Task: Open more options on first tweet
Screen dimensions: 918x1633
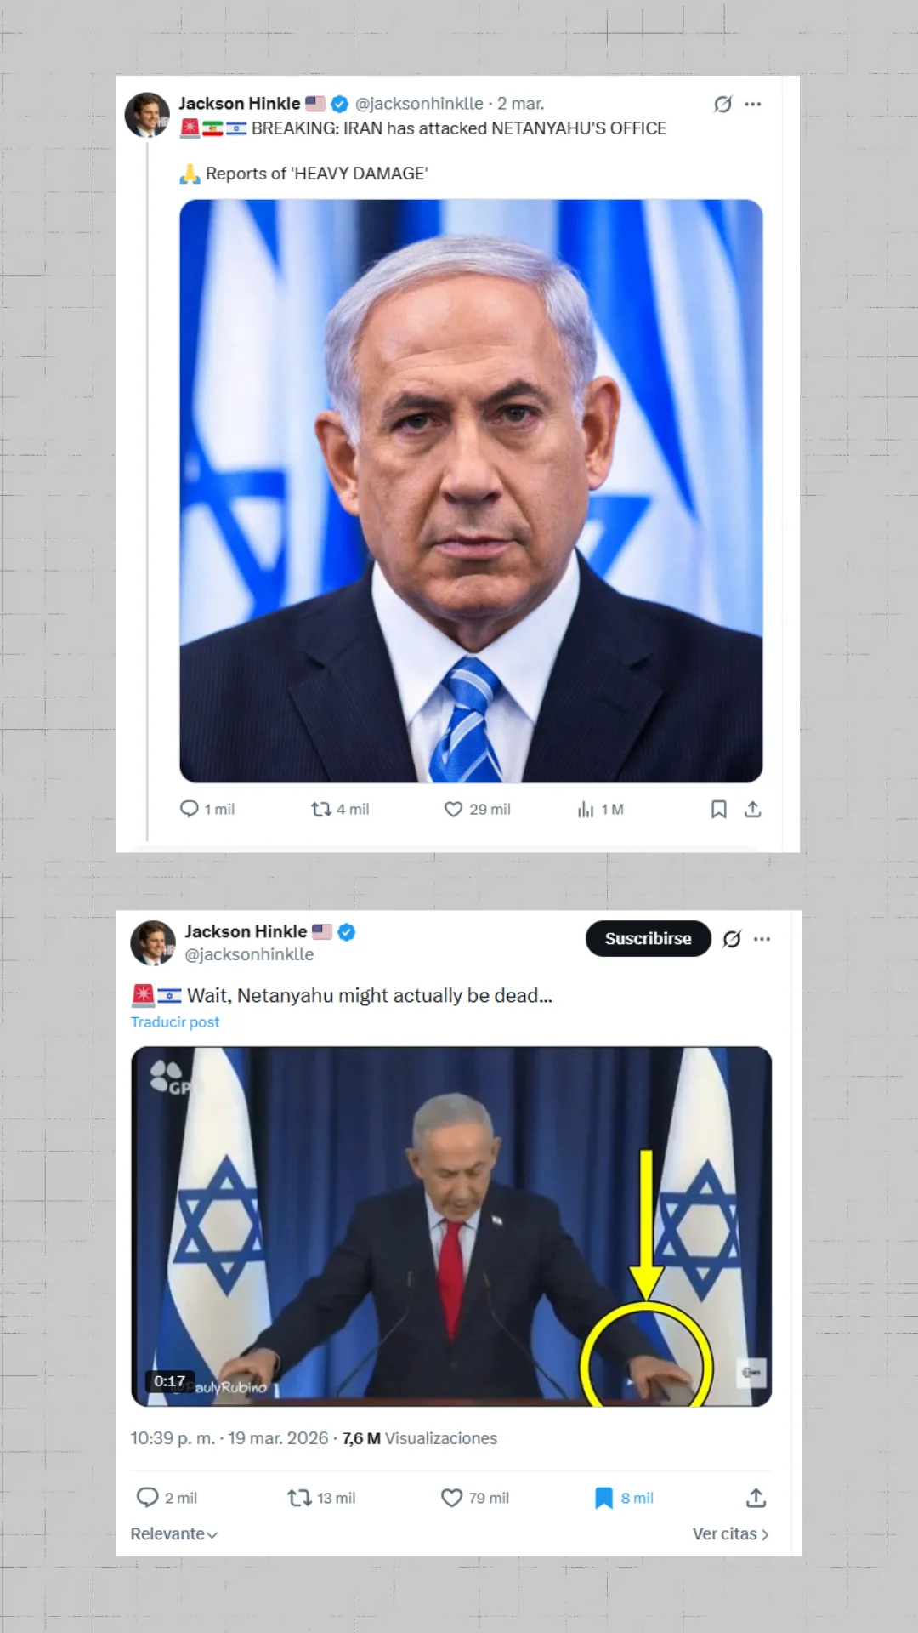Action: (753, 104)
